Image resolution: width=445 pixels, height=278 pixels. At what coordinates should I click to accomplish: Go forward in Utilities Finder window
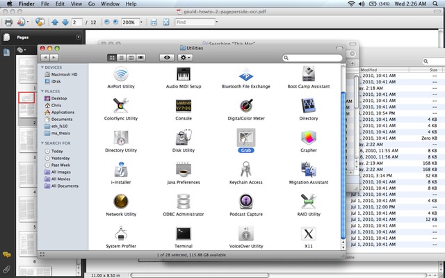click(x=54, y=58)
